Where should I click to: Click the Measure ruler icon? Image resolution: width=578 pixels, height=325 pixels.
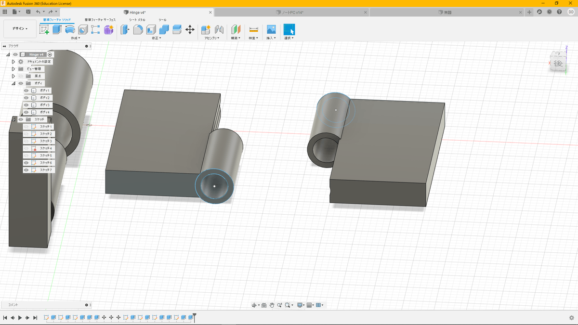(254, 29)
